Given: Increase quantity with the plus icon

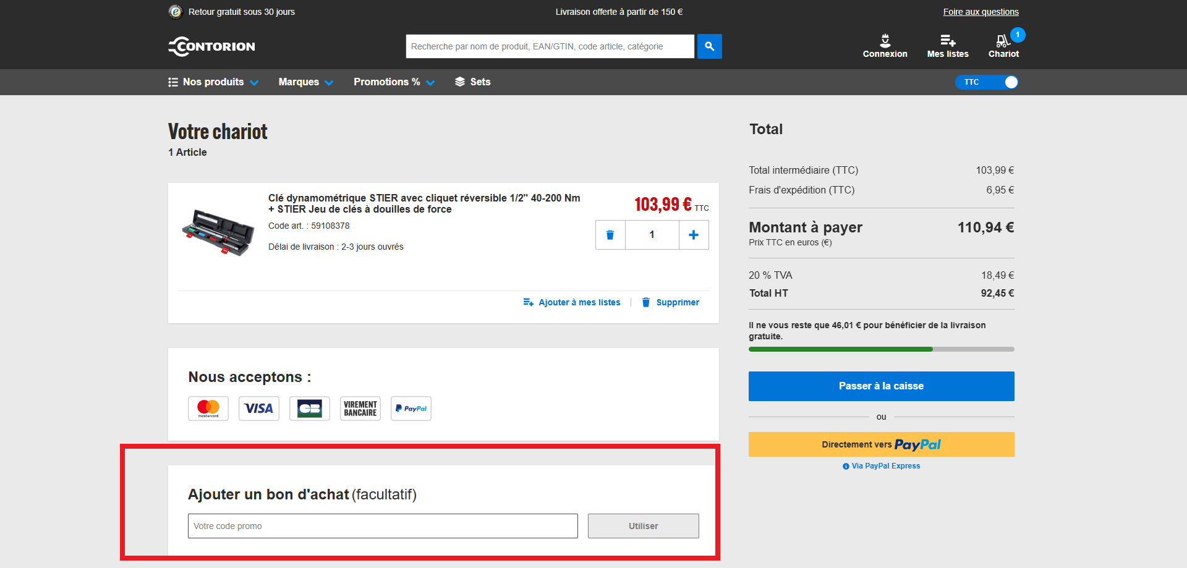Looking at the screenshot, I should [x=694, y=235].
